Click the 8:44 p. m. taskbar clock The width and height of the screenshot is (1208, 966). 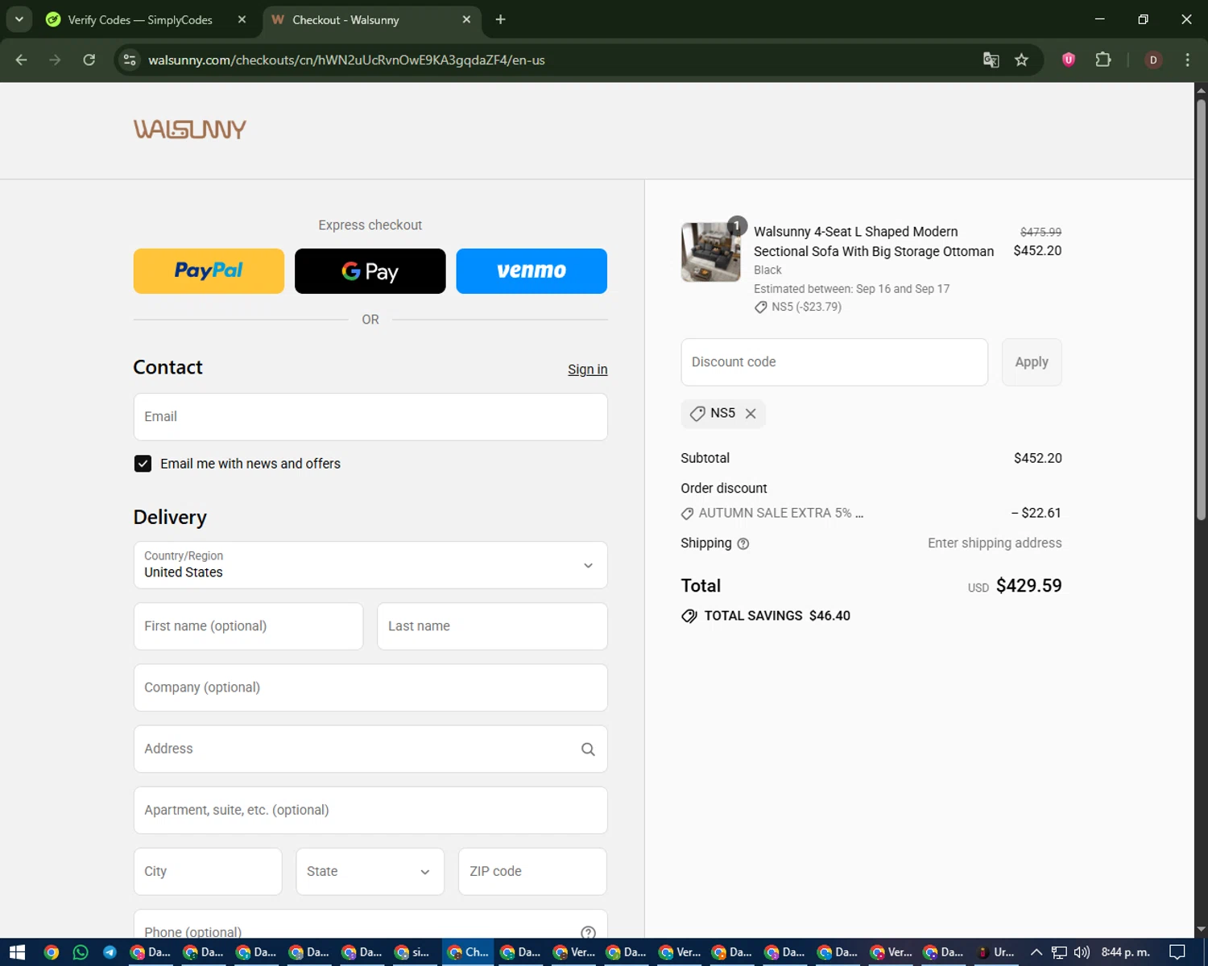1126,952
